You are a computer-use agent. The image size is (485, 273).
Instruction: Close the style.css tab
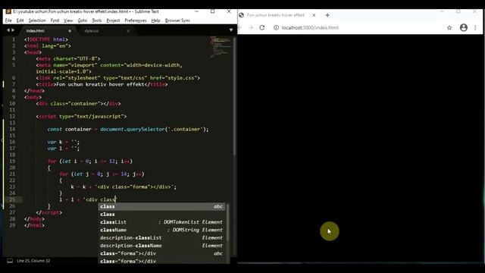coord(128,30)
